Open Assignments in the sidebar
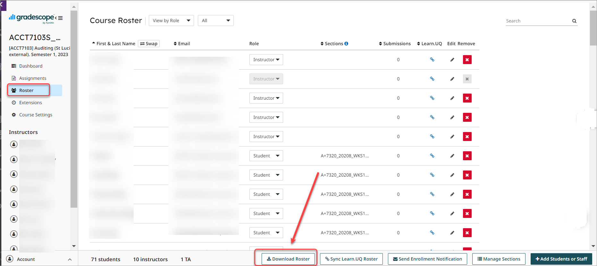597x266 pixels. tap(33, 78)
